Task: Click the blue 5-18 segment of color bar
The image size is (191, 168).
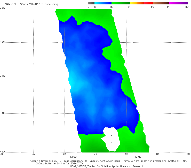Action: 103,3
